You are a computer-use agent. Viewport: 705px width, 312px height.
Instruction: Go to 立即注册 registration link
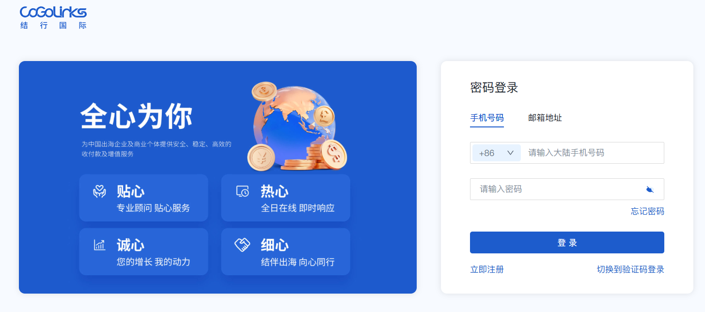487,269
